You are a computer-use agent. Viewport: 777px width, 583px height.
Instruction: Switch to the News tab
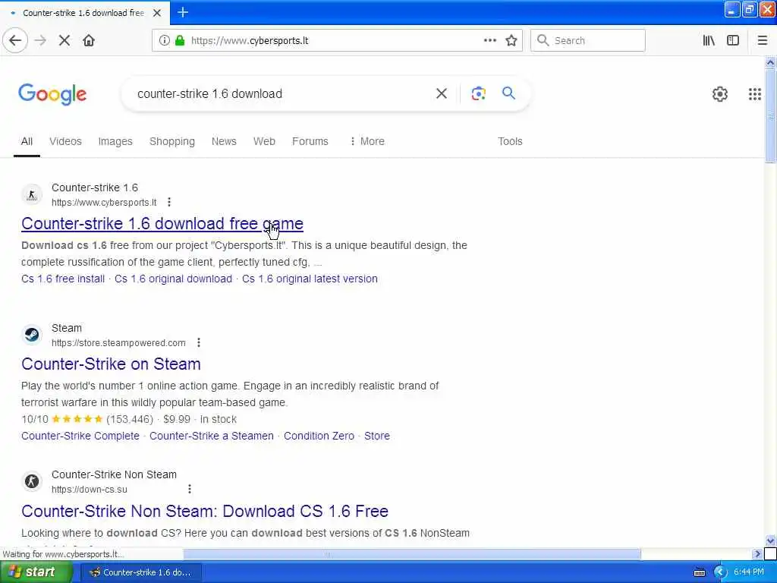(x=224, y=141)
